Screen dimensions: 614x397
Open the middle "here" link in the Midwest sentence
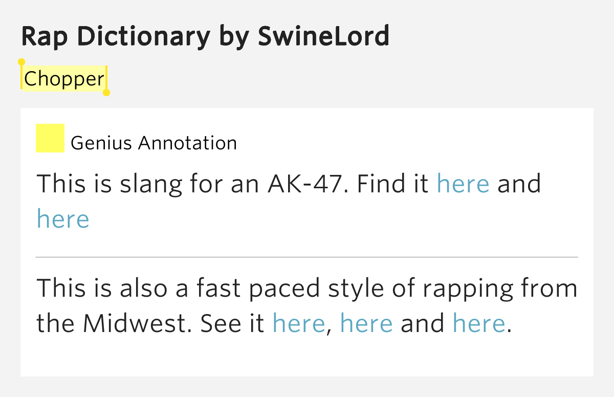click(366, 323)
